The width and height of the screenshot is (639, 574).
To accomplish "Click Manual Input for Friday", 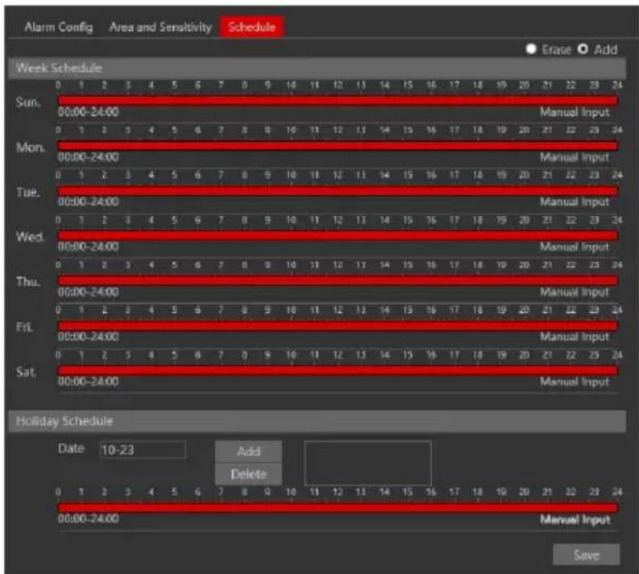I will point(575,337).
